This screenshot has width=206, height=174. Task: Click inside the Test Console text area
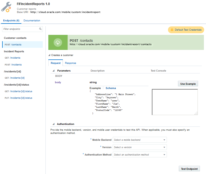coord(175,102)
